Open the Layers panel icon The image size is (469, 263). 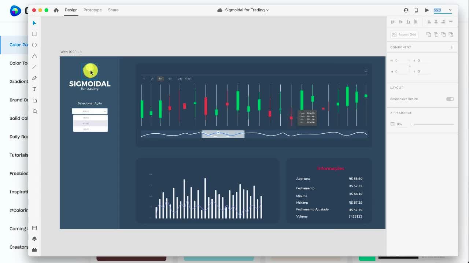pos(34,239)
